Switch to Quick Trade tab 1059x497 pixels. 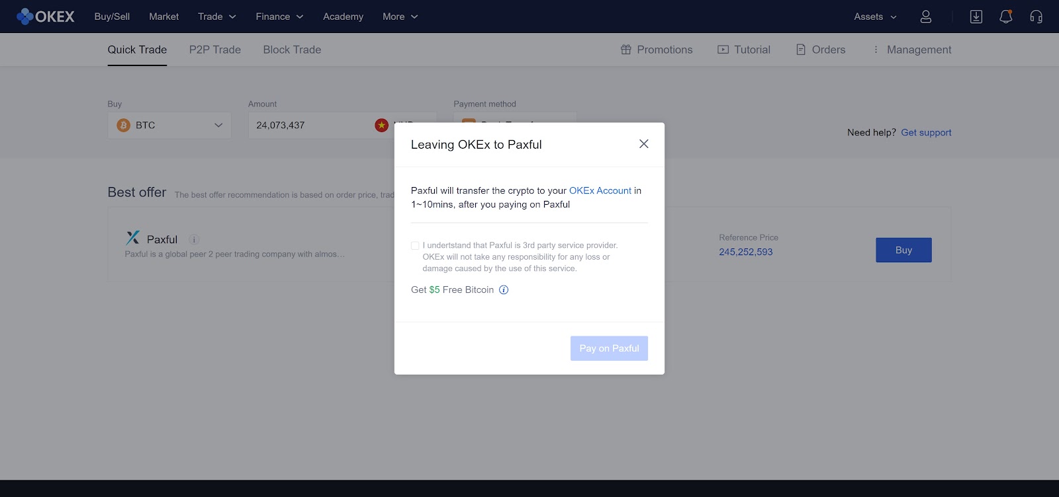(137, 50)
